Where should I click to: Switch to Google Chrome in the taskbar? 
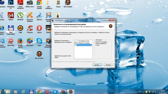(x=39, y=92)
